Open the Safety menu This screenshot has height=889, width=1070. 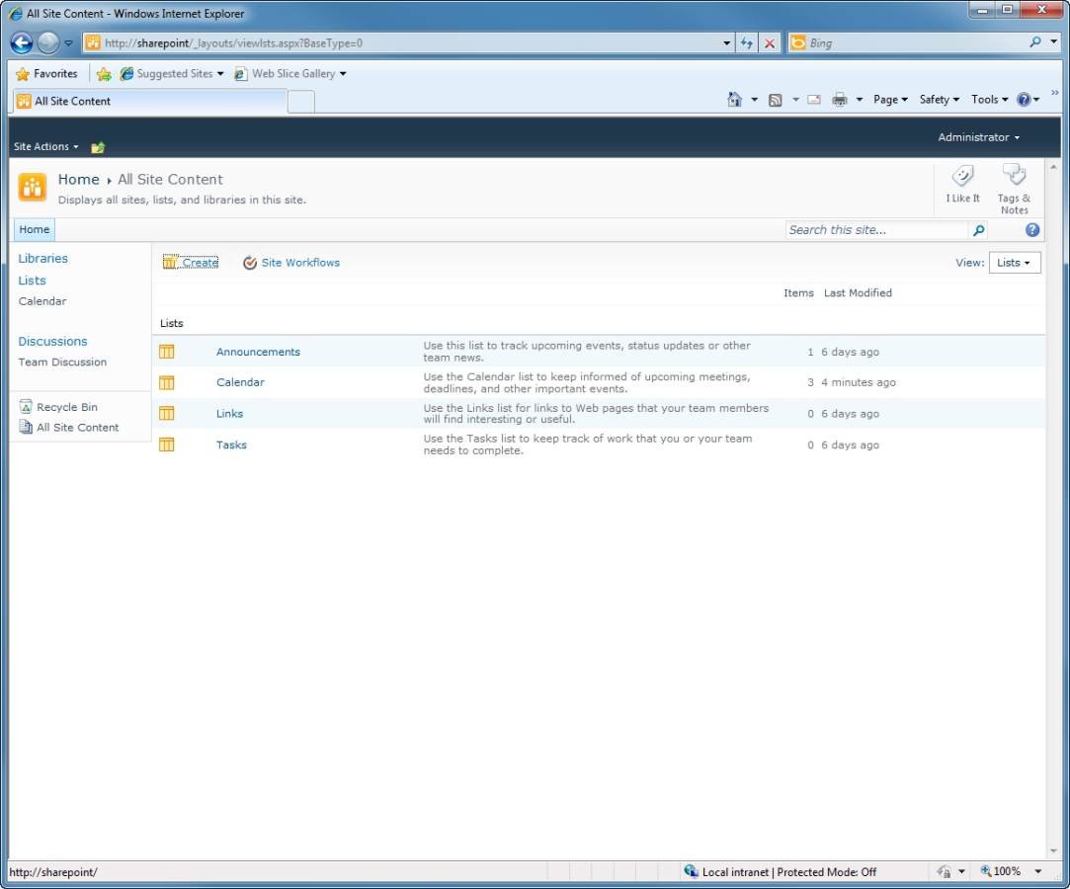(939, 100)
